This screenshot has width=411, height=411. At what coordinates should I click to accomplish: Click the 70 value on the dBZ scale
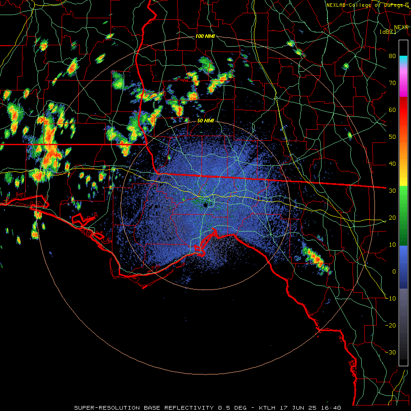tap(392, 83)
